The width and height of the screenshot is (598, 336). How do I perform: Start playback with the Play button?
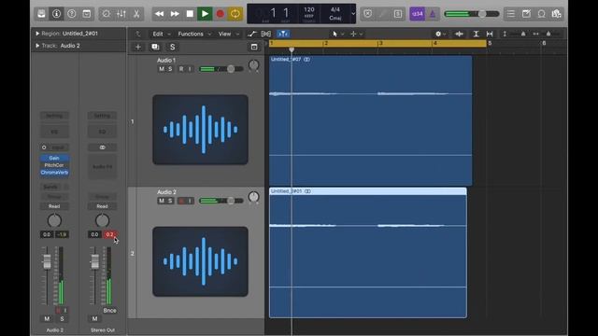pos(205,14)
